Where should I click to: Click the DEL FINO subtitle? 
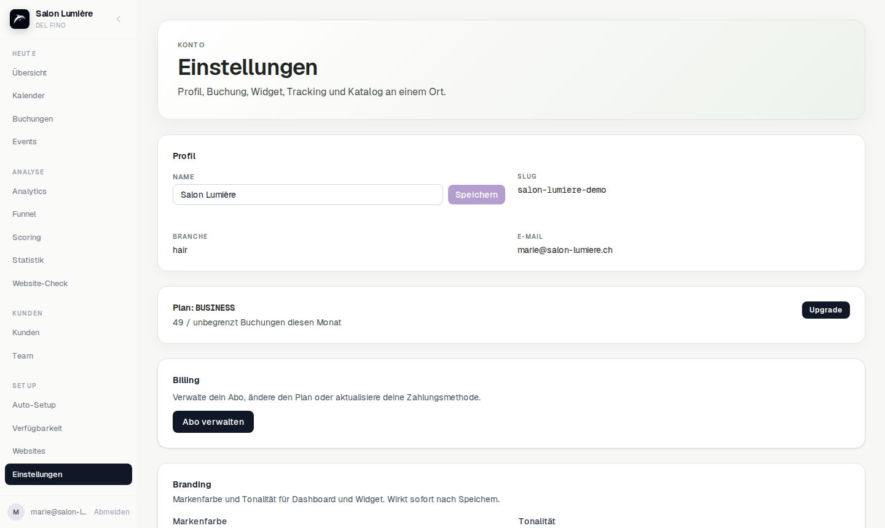(50, 25)
